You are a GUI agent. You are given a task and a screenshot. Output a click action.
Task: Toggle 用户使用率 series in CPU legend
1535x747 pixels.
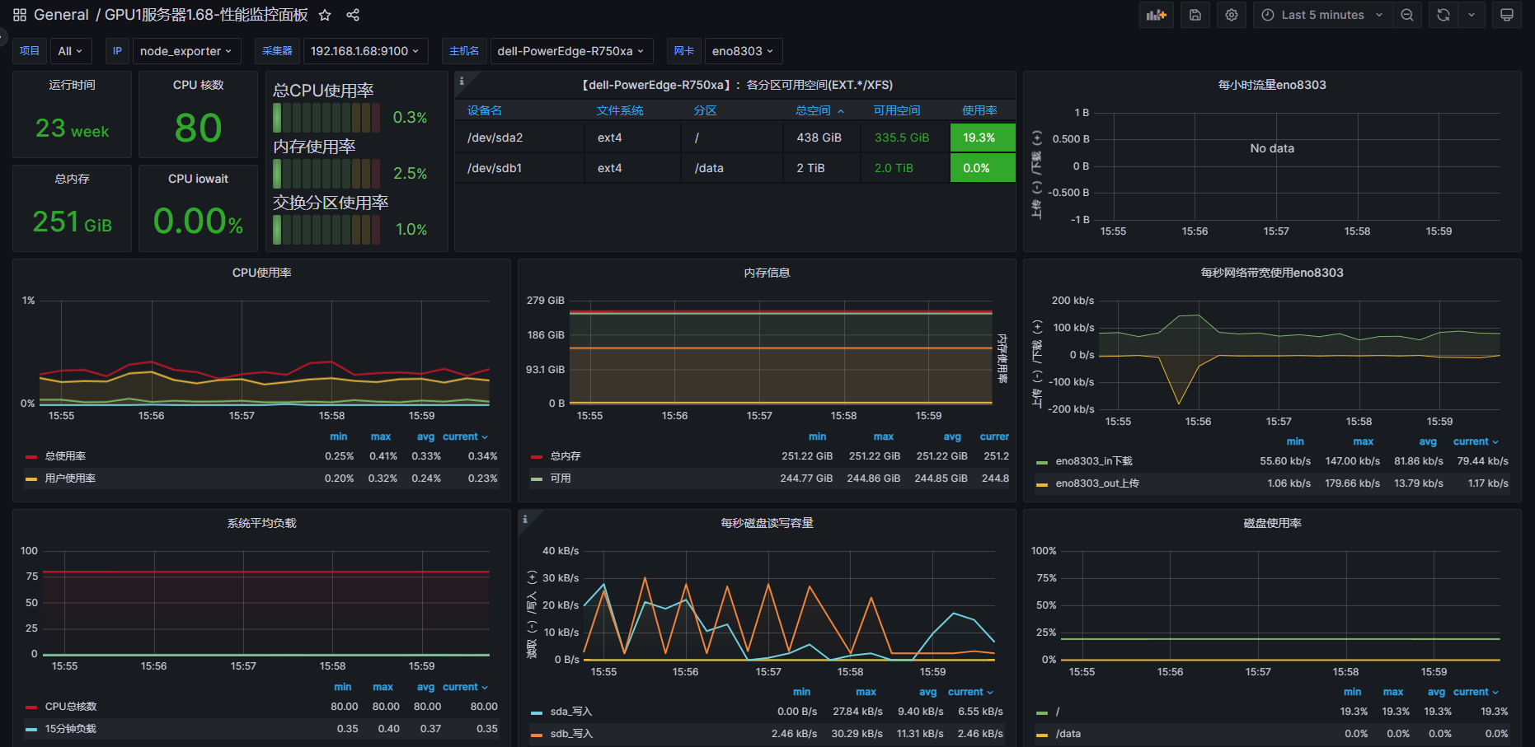point(70,479)
